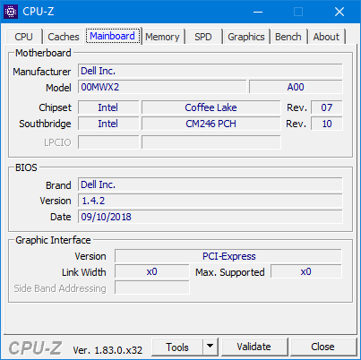Click the Model field 00MWX2
The height and width of the screenshot is (360, 361).
coord(162,87)
